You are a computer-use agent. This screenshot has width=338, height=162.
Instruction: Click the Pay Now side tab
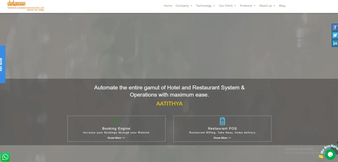tap(3, 64)
